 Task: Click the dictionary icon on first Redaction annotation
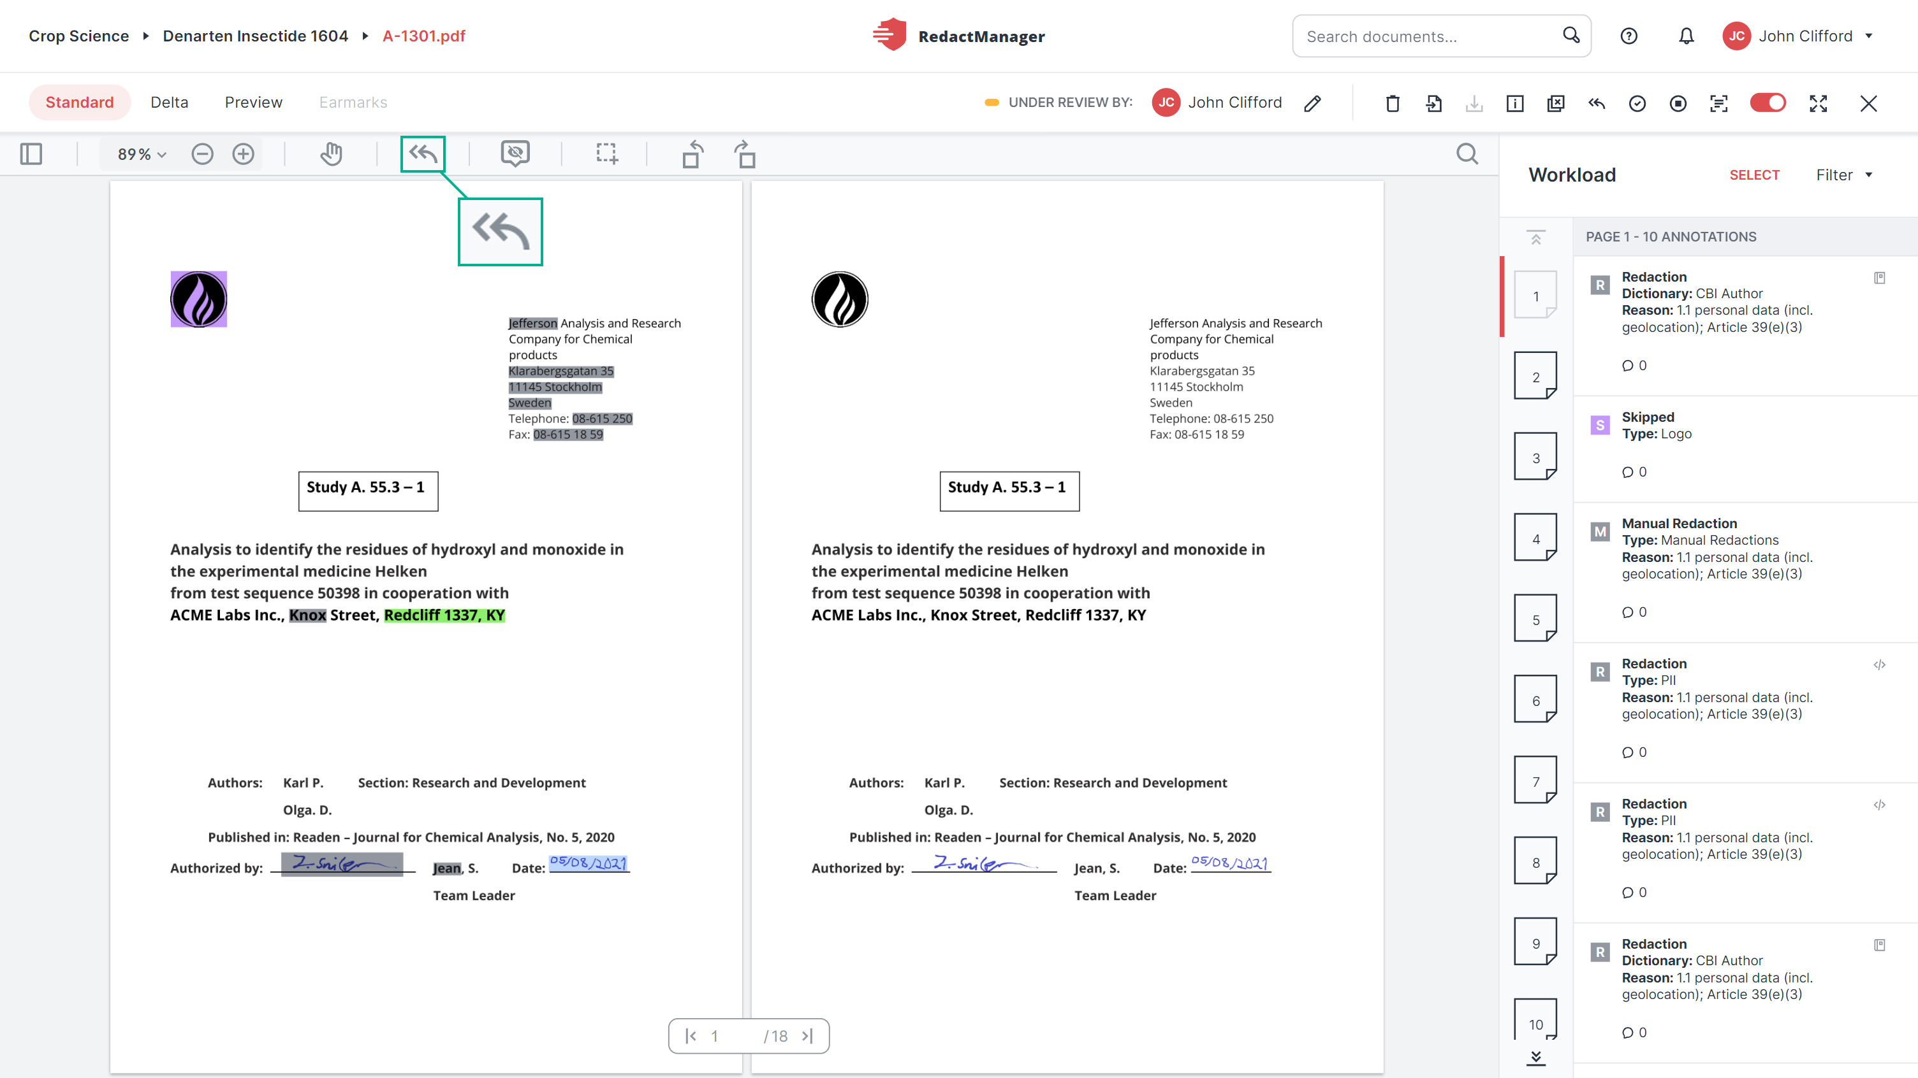(1879, 278)
